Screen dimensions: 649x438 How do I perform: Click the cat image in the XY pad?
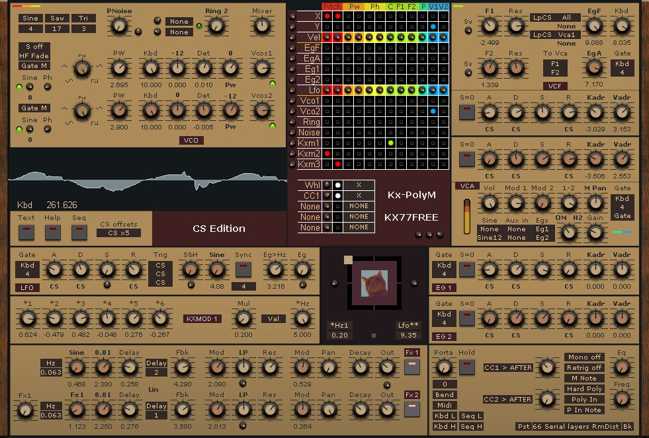(374, 283)
